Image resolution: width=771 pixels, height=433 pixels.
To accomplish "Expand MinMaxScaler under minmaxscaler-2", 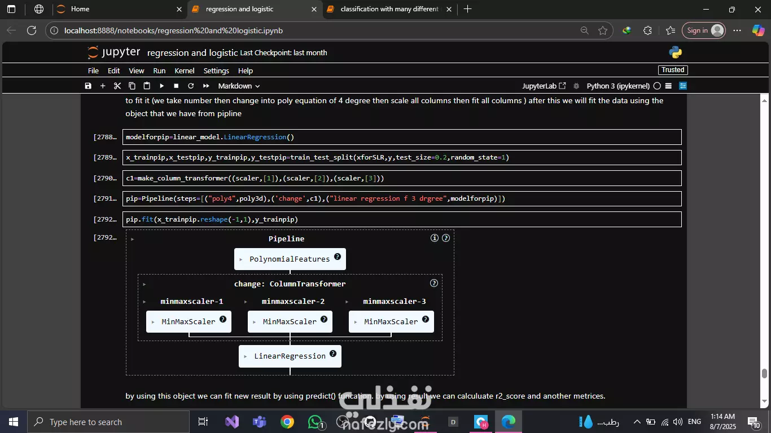I will tap(254, 322).
